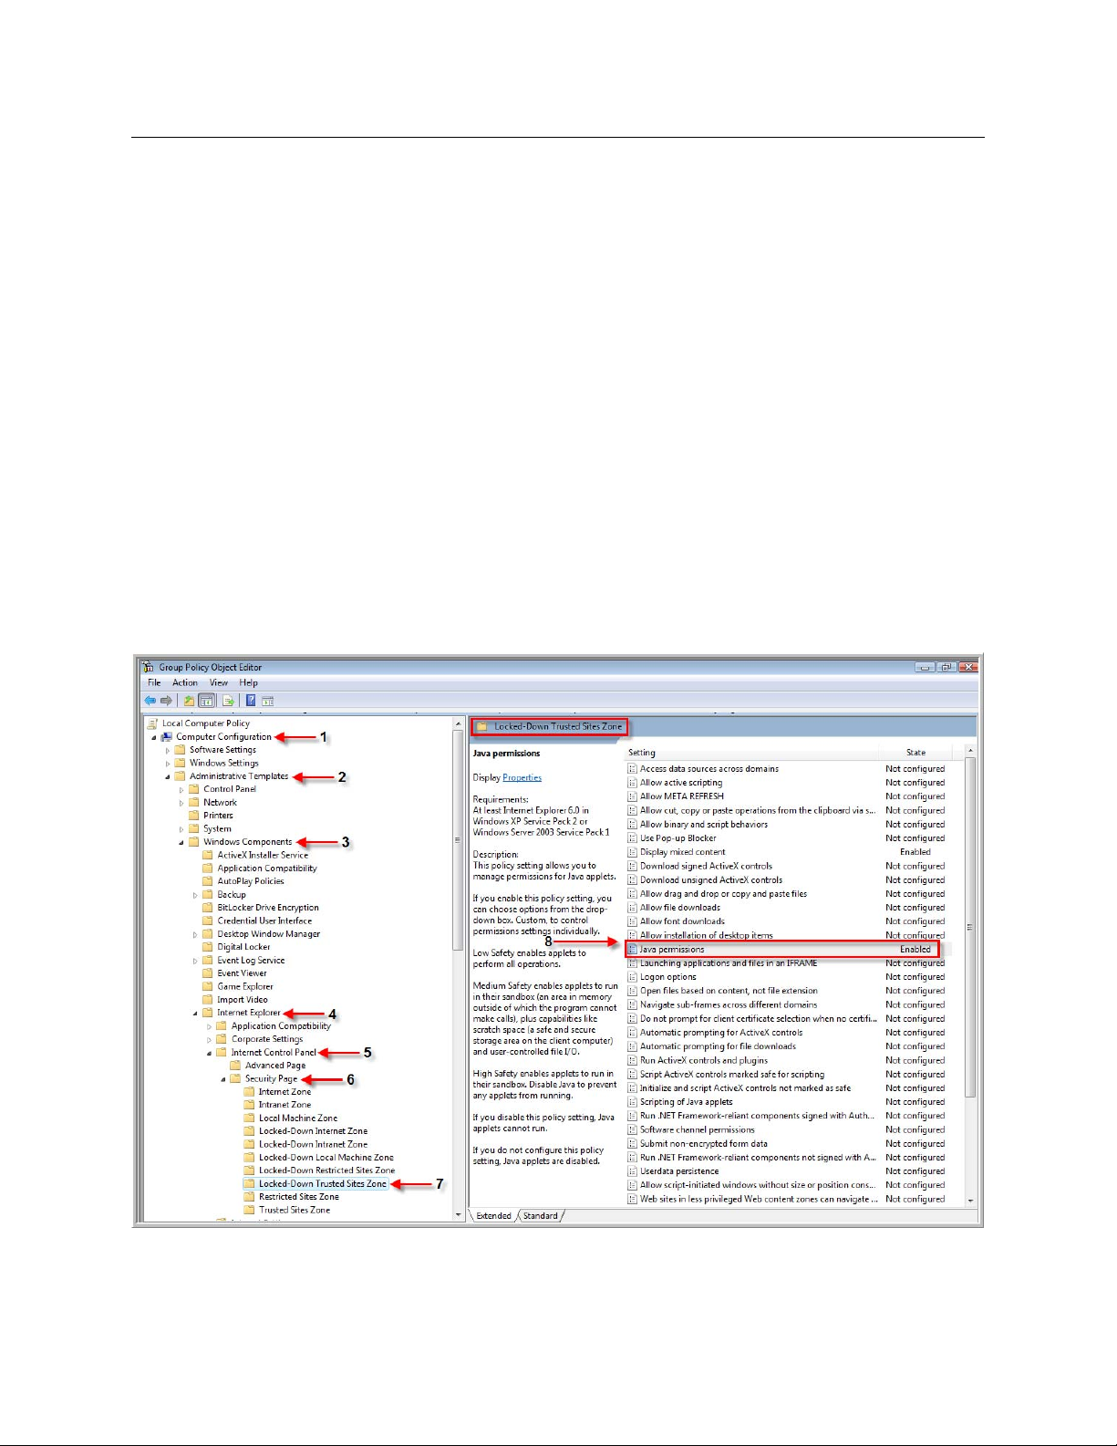1117x1446 pixels.
Task: Click the Computer Configuration computer icon
Action: [x=167, y=737]
